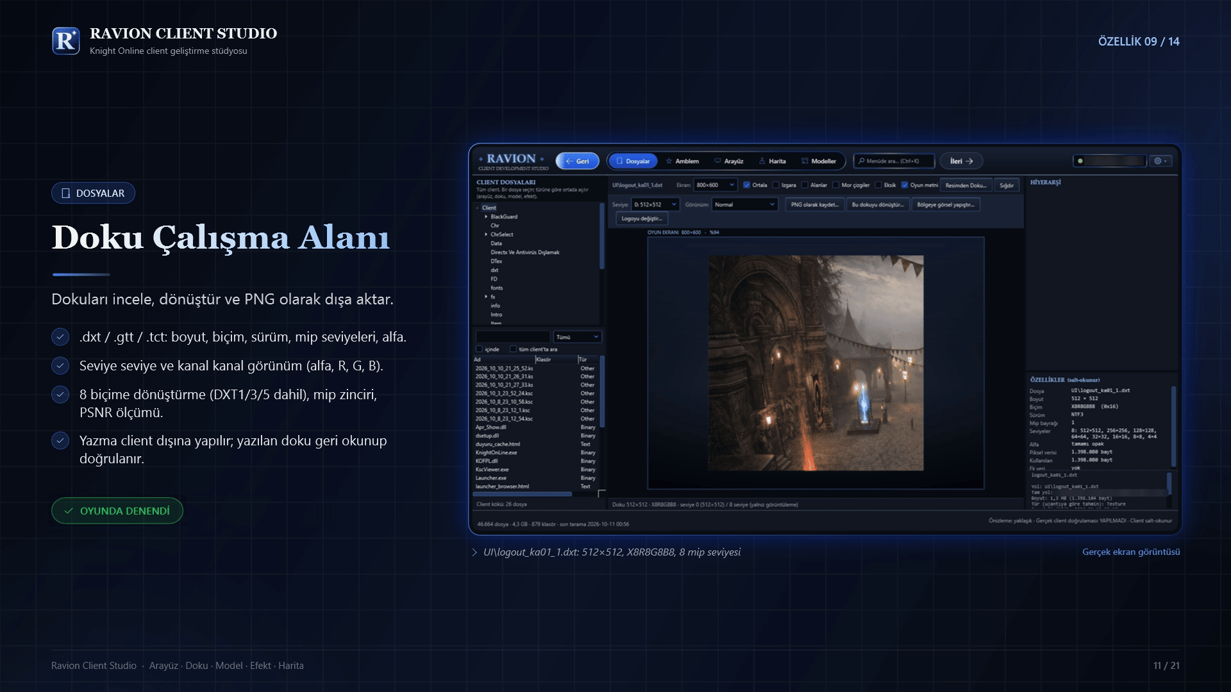Image resolution: width=1231 pixels, height=692 pixels.
Task: Open the Ekran 800×600 dropdown
Action: tap(716, 185)
